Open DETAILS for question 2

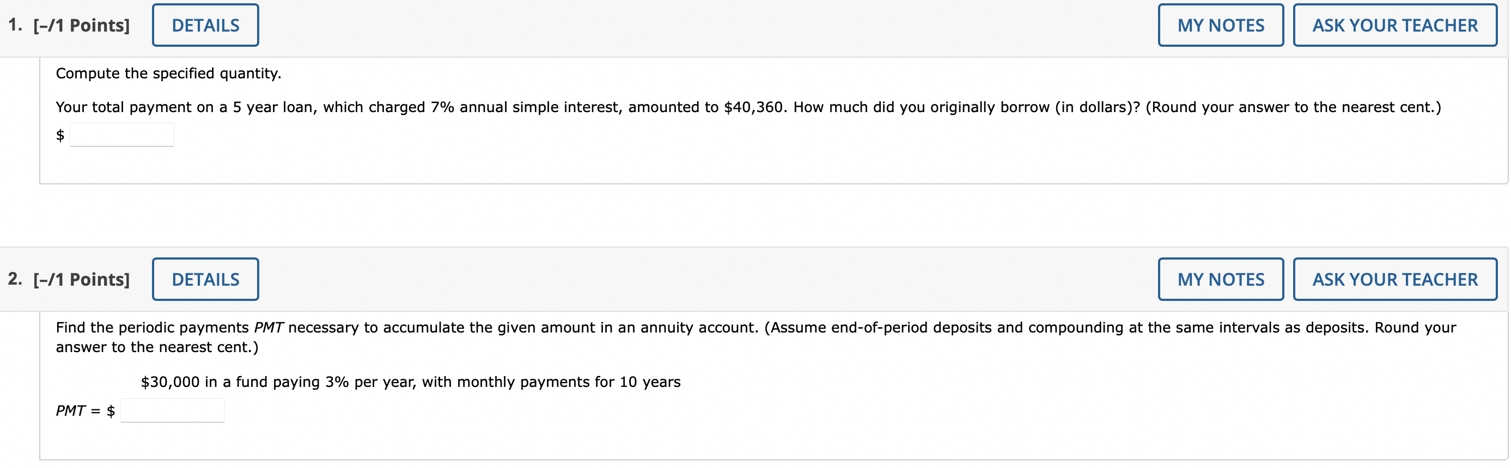[x=205, y=279]
